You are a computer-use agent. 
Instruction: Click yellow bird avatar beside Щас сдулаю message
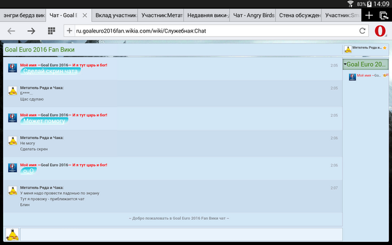(x=12, y=91)
